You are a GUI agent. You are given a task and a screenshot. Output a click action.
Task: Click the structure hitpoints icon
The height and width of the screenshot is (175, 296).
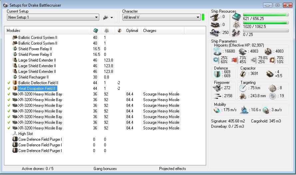pyautogui.click(x=268, y=51)
